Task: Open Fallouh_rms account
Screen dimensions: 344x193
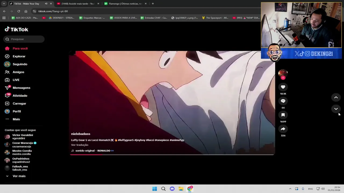Action: click(x=16, y=168)
